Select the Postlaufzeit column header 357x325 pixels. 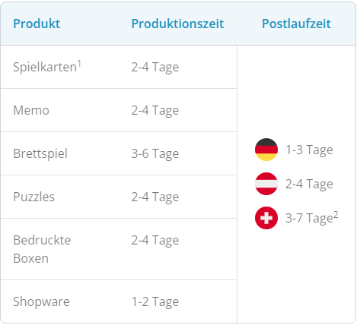click(x=296, y=24)
